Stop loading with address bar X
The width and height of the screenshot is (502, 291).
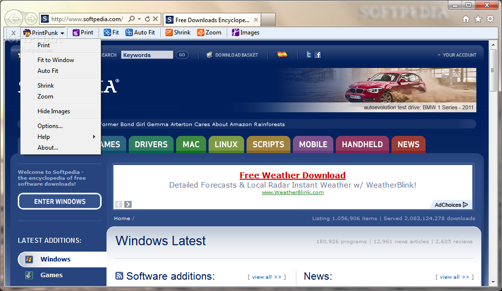[x=155, y=19]
